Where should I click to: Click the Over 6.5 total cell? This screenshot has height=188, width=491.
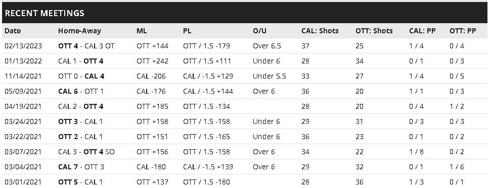pyautogui.click(x=267, y=46)
